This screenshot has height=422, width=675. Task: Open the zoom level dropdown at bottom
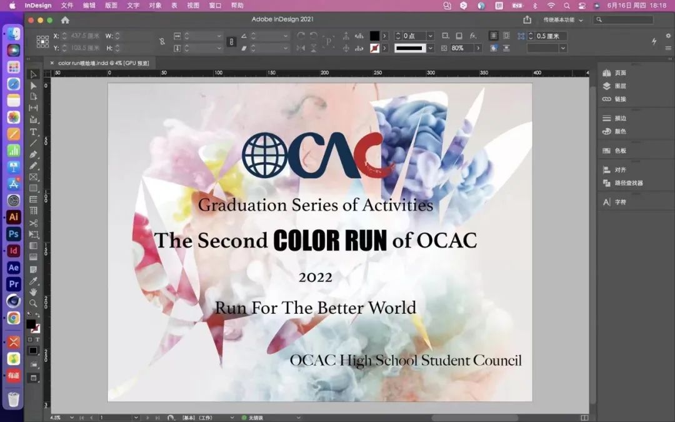point(71,418)
